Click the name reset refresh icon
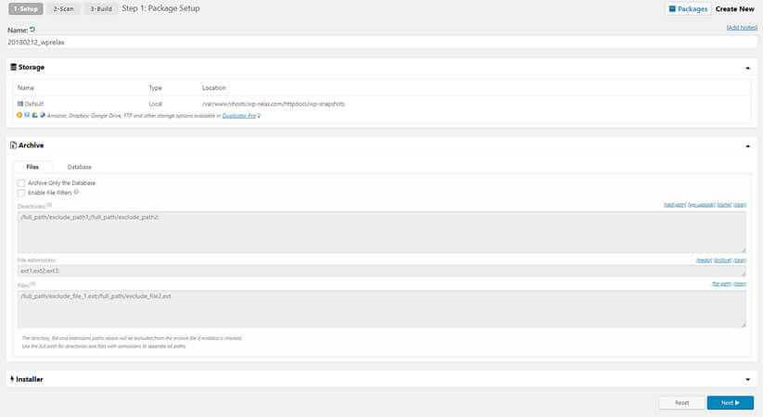763x417 pixels. click(x=32, y=30)
